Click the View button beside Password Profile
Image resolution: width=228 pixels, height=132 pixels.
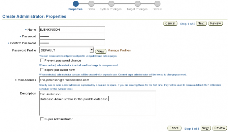point(101,51)
